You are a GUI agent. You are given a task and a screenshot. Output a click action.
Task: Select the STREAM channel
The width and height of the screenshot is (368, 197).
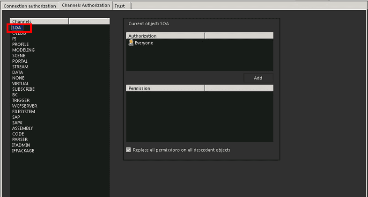[x=20, y=67]
